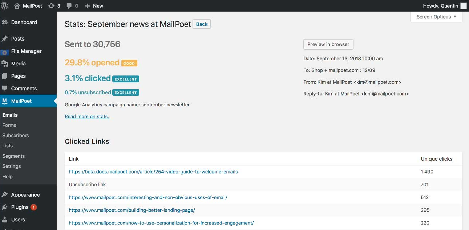Open Dashboard from the sidebar
Screen dimensions: 469x230
(24, 22)
